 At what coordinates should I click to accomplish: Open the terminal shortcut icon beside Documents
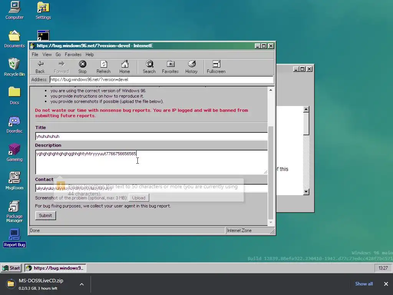click(x=43, y=35)
